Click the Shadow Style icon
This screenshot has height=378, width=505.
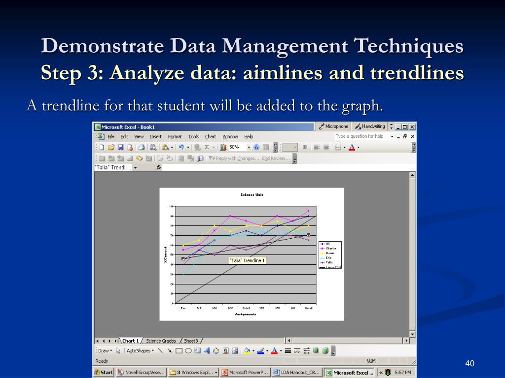point(316,350)
